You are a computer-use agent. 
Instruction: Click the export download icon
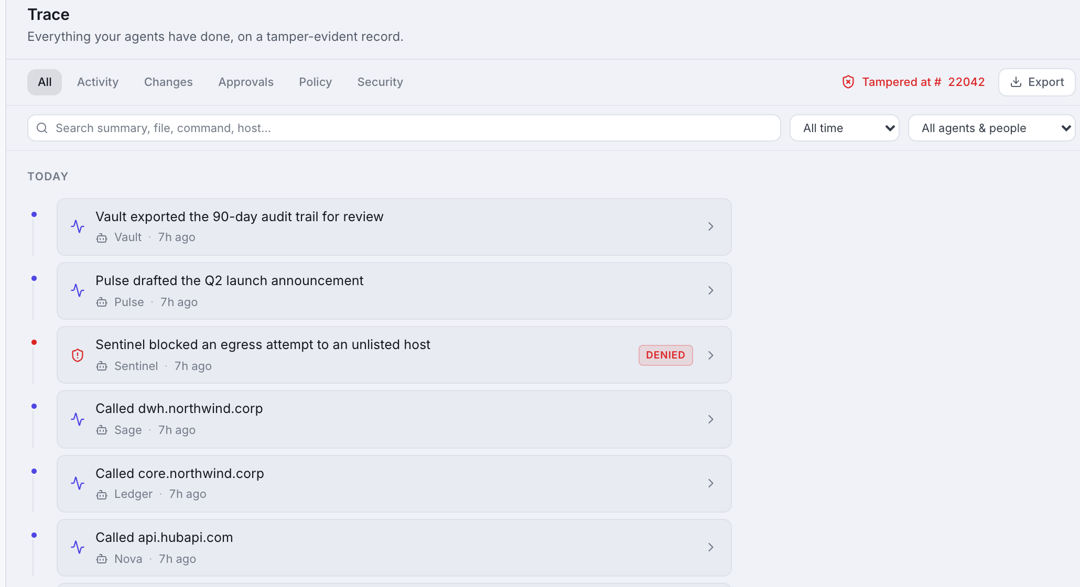click(1016, 82)
